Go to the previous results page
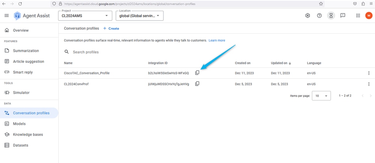The image size is (375, 163). (x=363, y=96)
